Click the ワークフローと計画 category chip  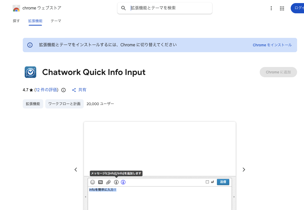(64, 104)
